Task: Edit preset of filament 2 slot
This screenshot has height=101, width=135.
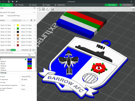Action: tap(35, 25)
